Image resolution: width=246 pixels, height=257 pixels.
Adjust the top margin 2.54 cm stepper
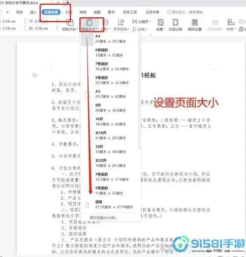click(25, 21)
